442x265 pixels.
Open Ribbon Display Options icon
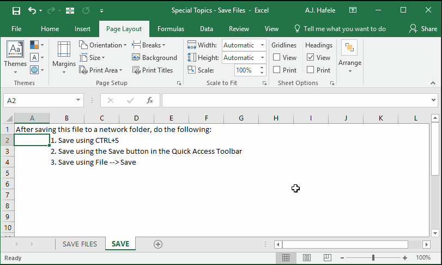pos(353,10)
